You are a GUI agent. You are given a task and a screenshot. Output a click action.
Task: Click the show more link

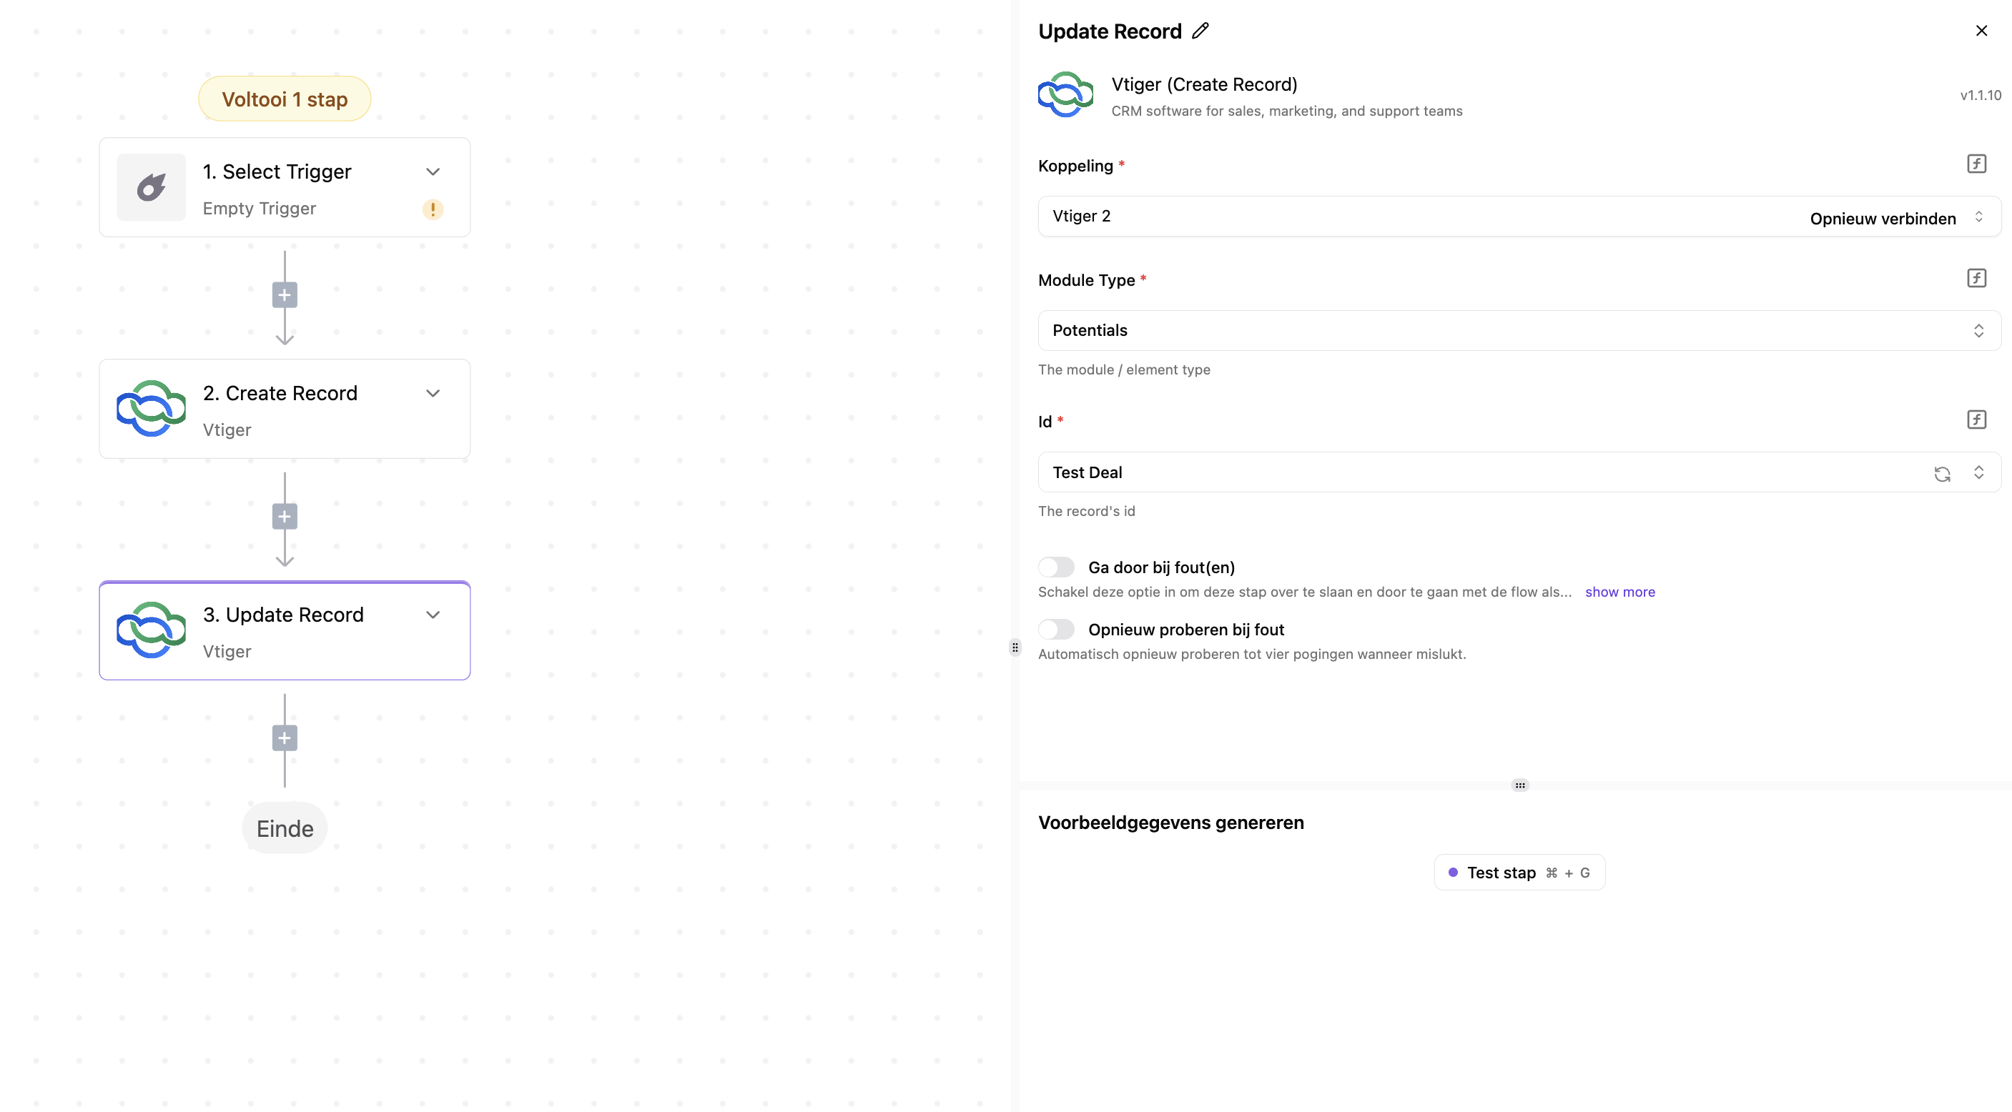click(1620, 592)
